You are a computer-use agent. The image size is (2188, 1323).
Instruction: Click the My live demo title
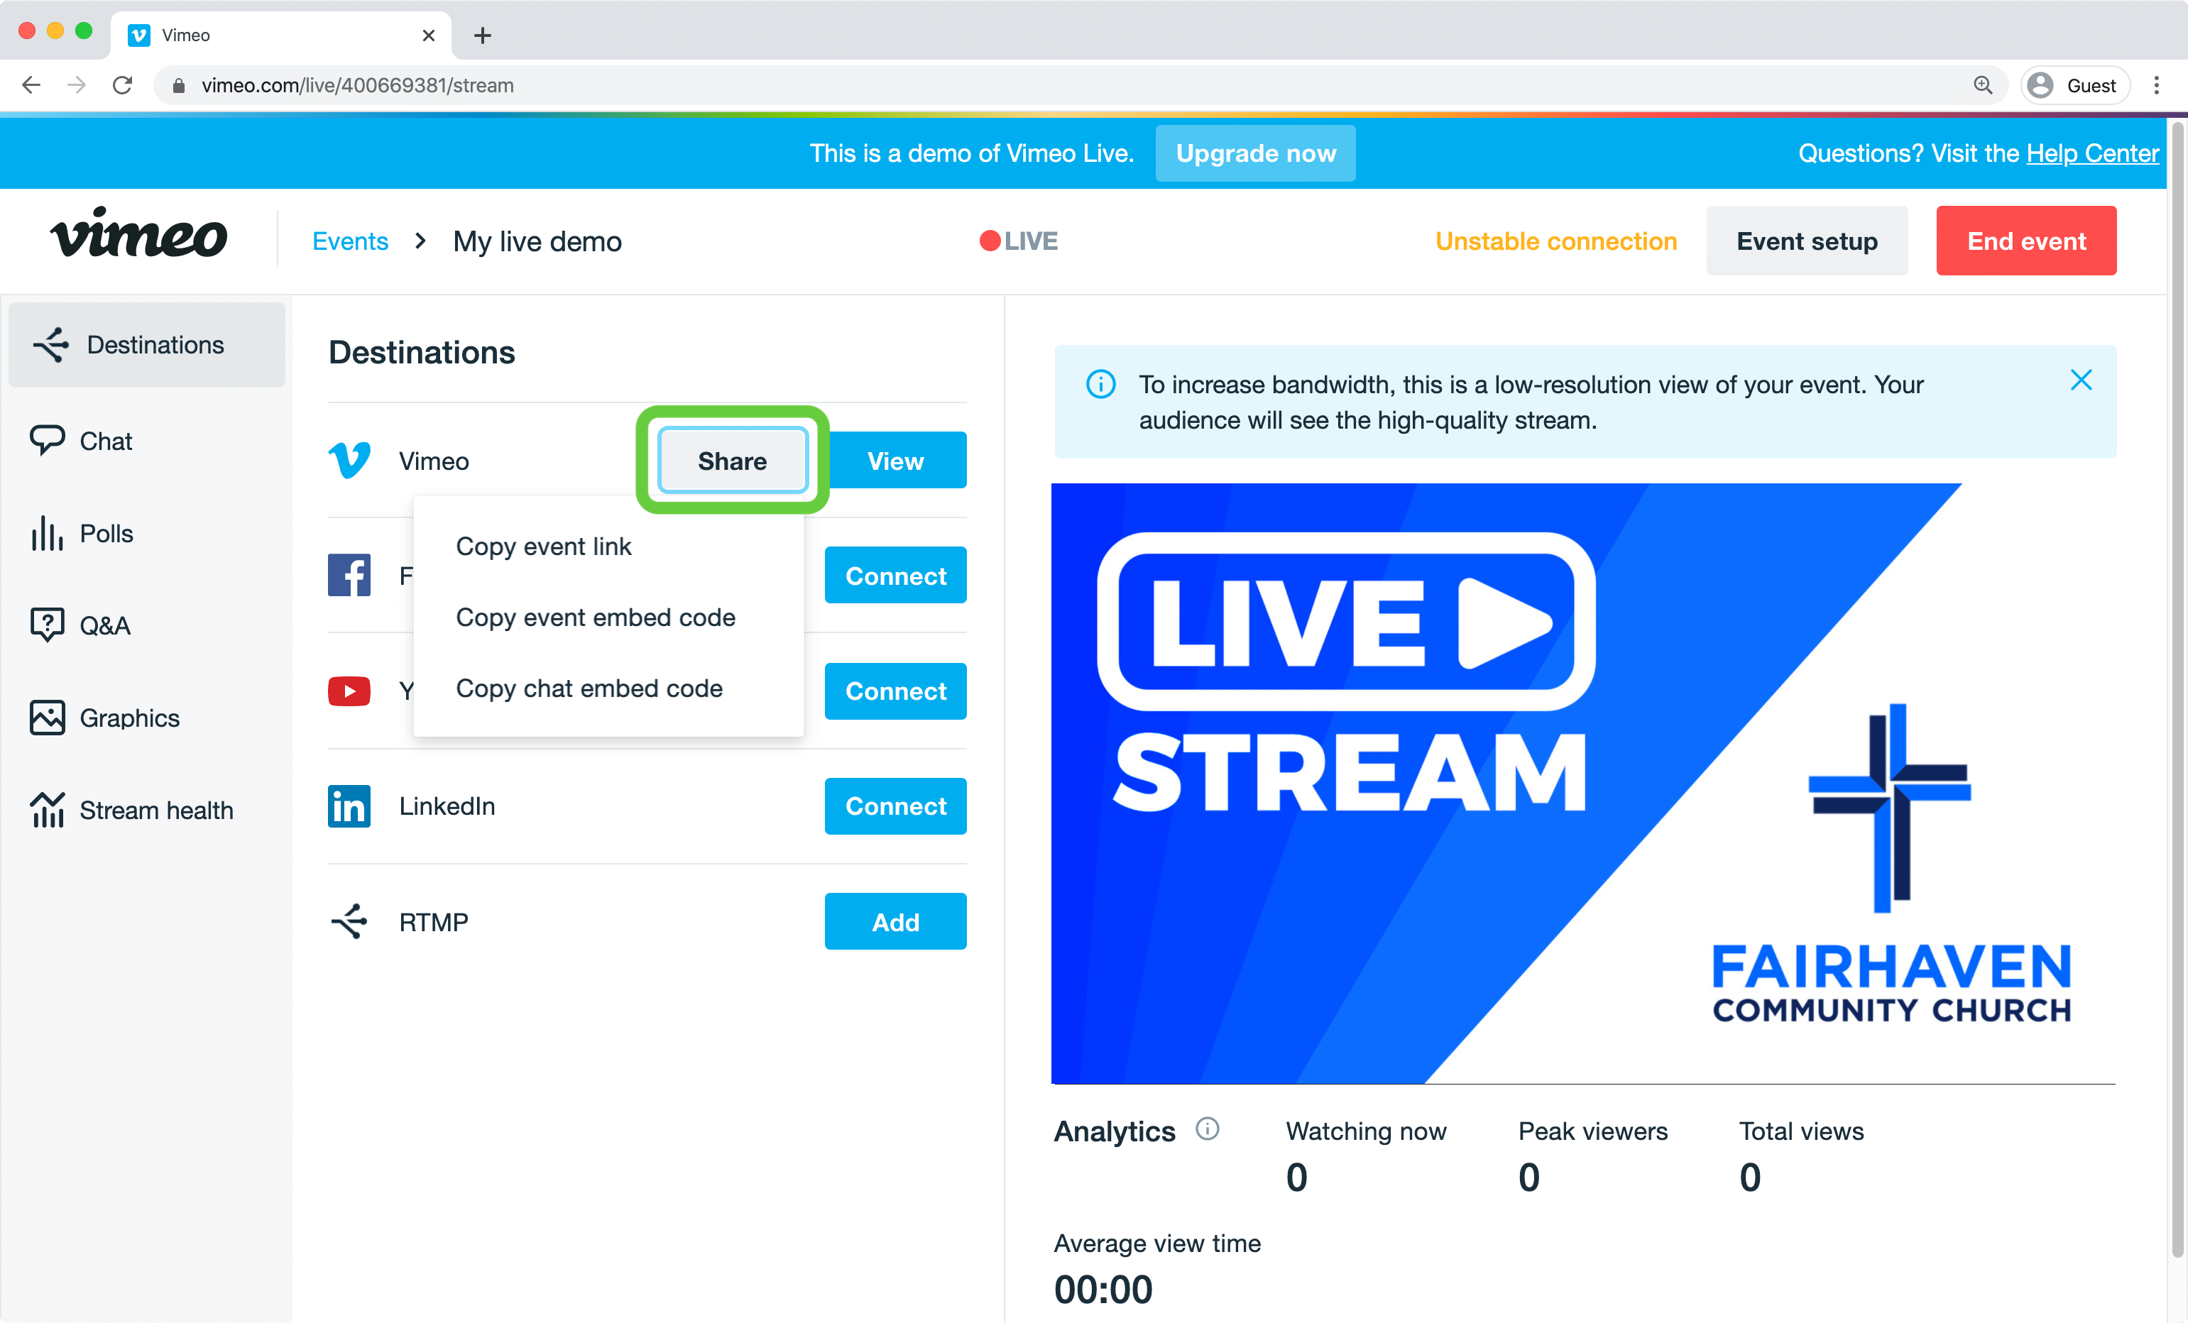tap(536, 241)
